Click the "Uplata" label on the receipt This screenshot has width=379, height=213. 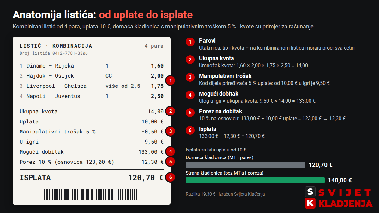[x=29, y=121]
